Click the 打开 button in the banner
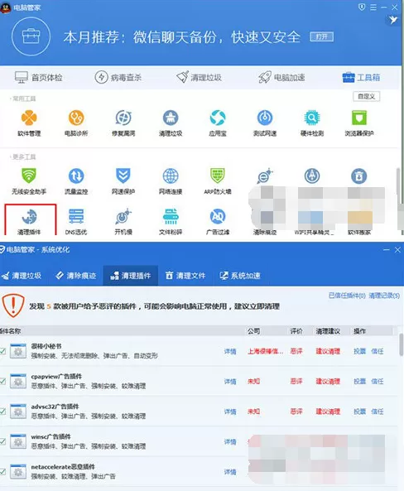The width and height of the screenshot is (404, 491). (322, 36)
